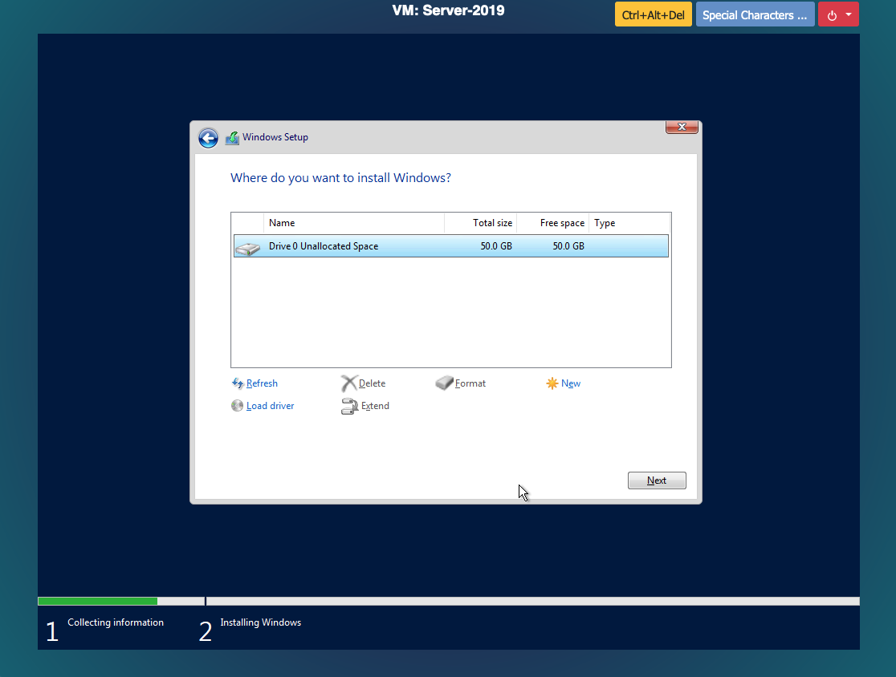Close the Windows Setup dialog
The height and width of the screenshot is (677, 896).
682,127
